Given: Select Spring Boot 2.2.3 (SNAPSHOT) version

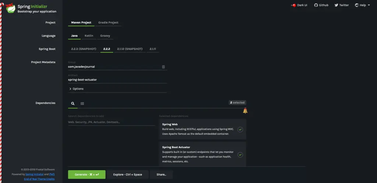Looking at the screenshot, I should 84,49.
